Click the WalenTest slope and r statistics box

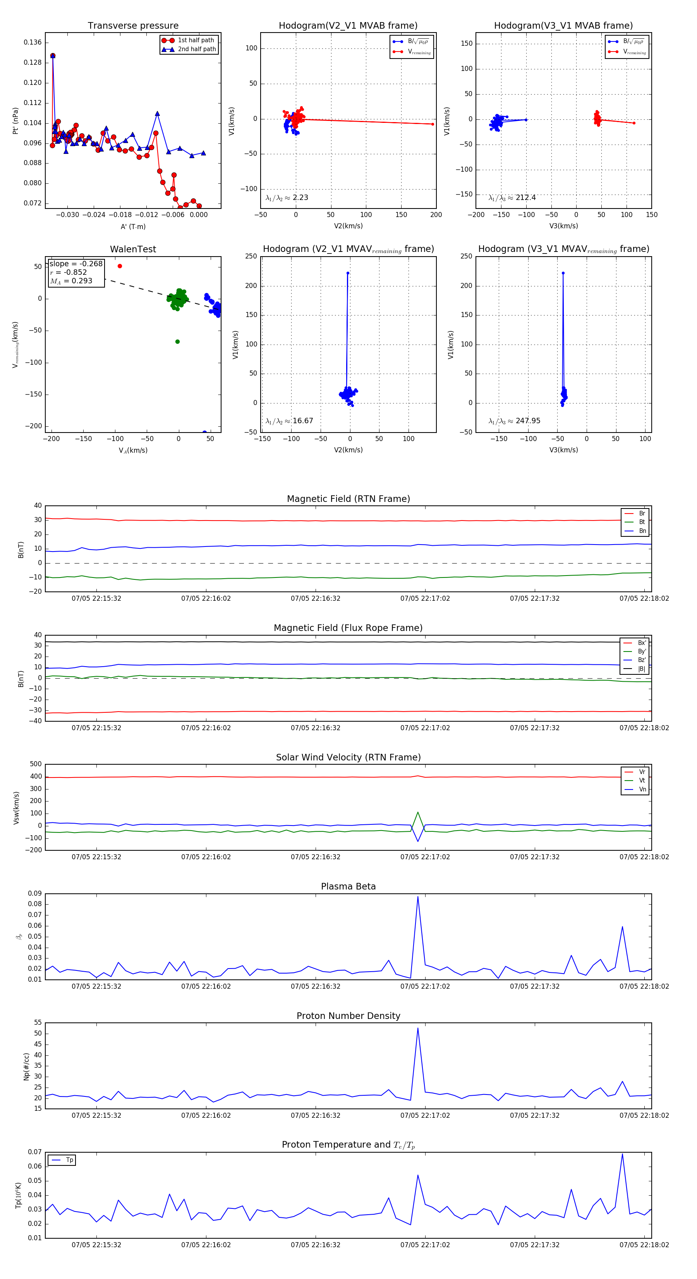pos(76,272)
